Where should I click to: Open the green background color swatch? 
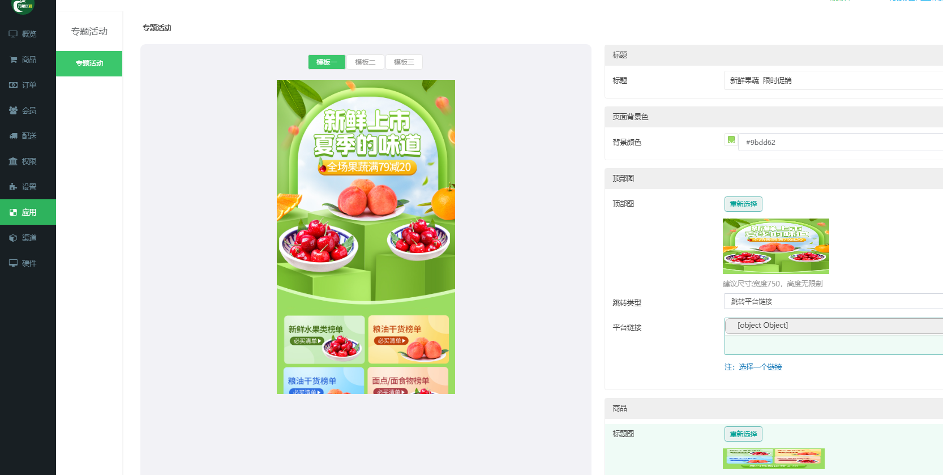(731, 140)
